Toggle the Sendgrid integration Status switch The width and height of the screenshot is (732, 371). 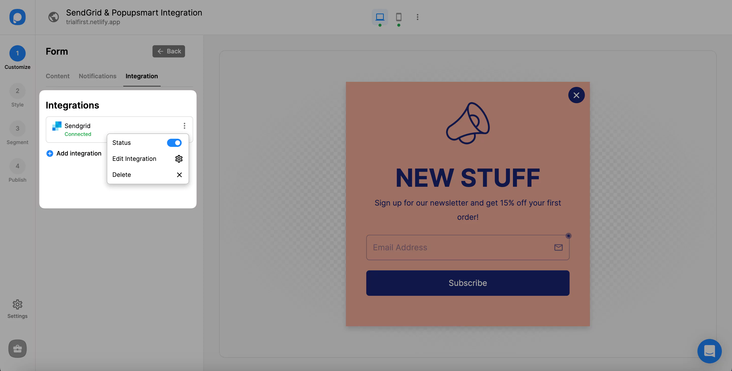[x=174, y=143]
